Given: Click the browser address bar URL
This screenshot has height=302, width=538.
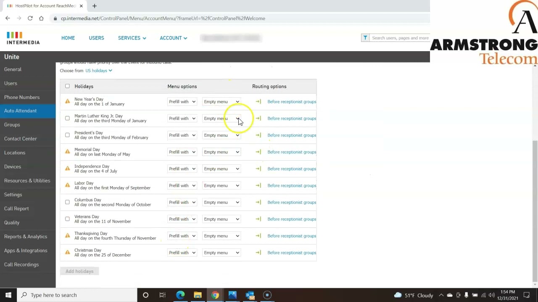Looking at the screenshot, I should tap(163, 18).
